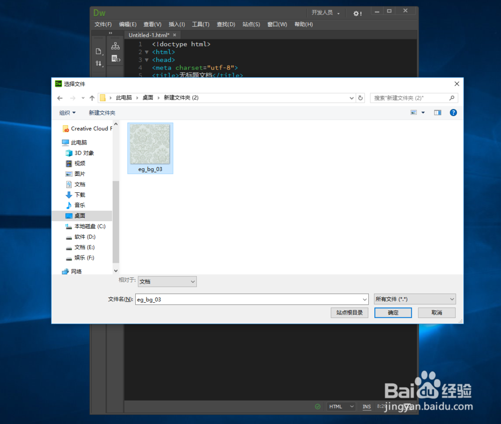The image size is (501, 424).
Task: Open HTML language selector in status bar
Action: 341,406
